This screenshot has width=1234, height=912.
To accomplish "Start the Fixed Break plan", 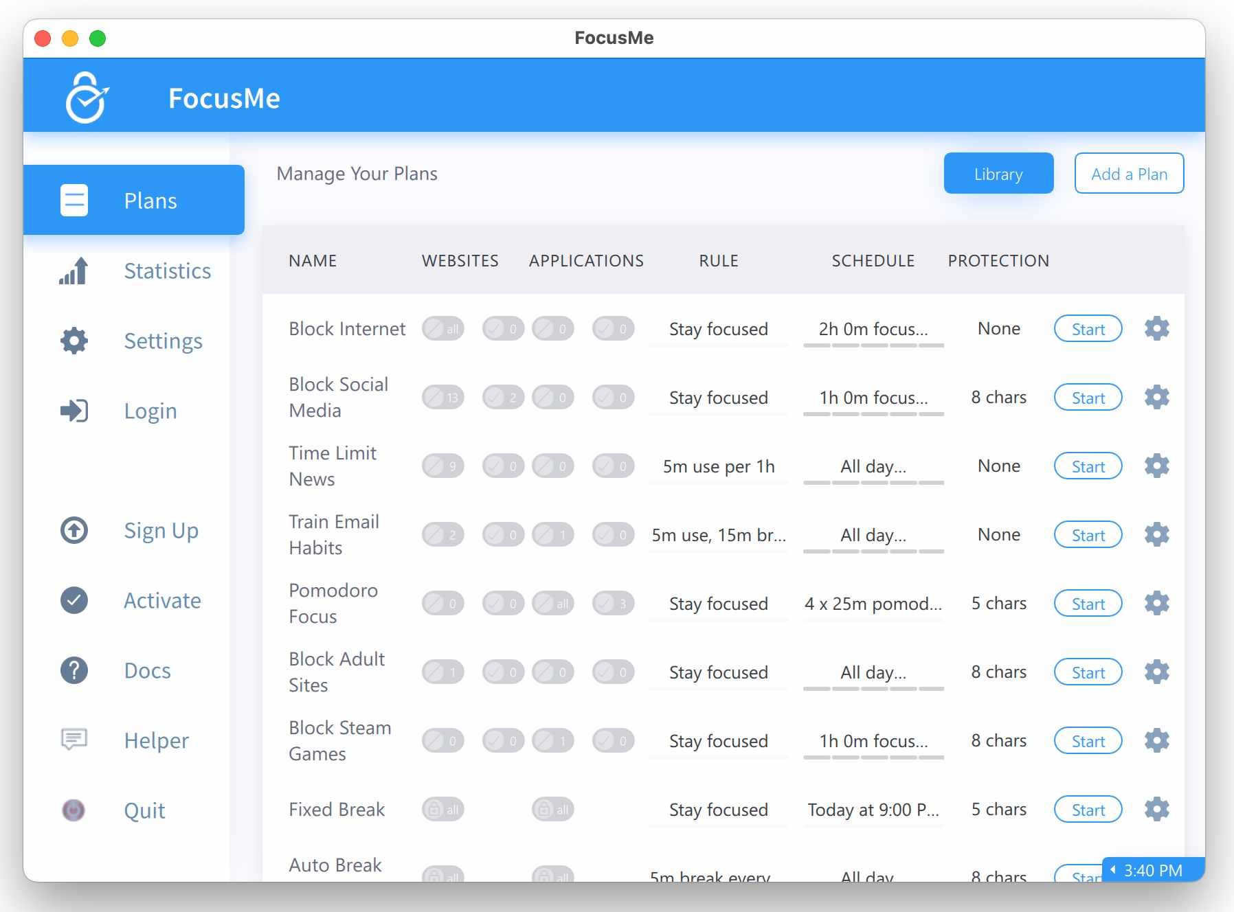I will [1088, 810].
